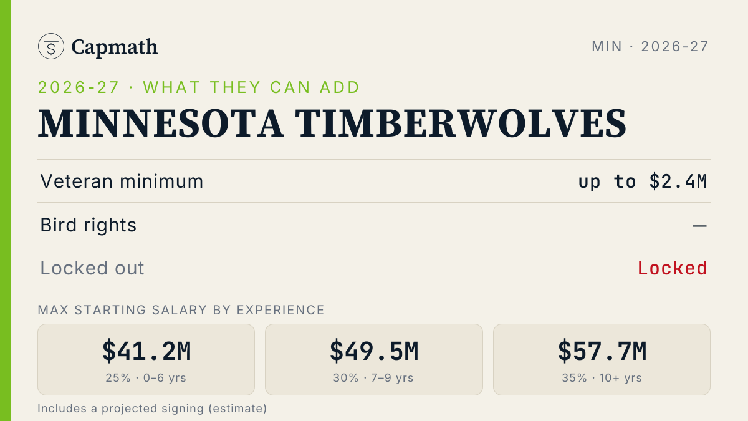
Task: Click the Max Starting Salary By Experience header
Action: pos(181,310)
